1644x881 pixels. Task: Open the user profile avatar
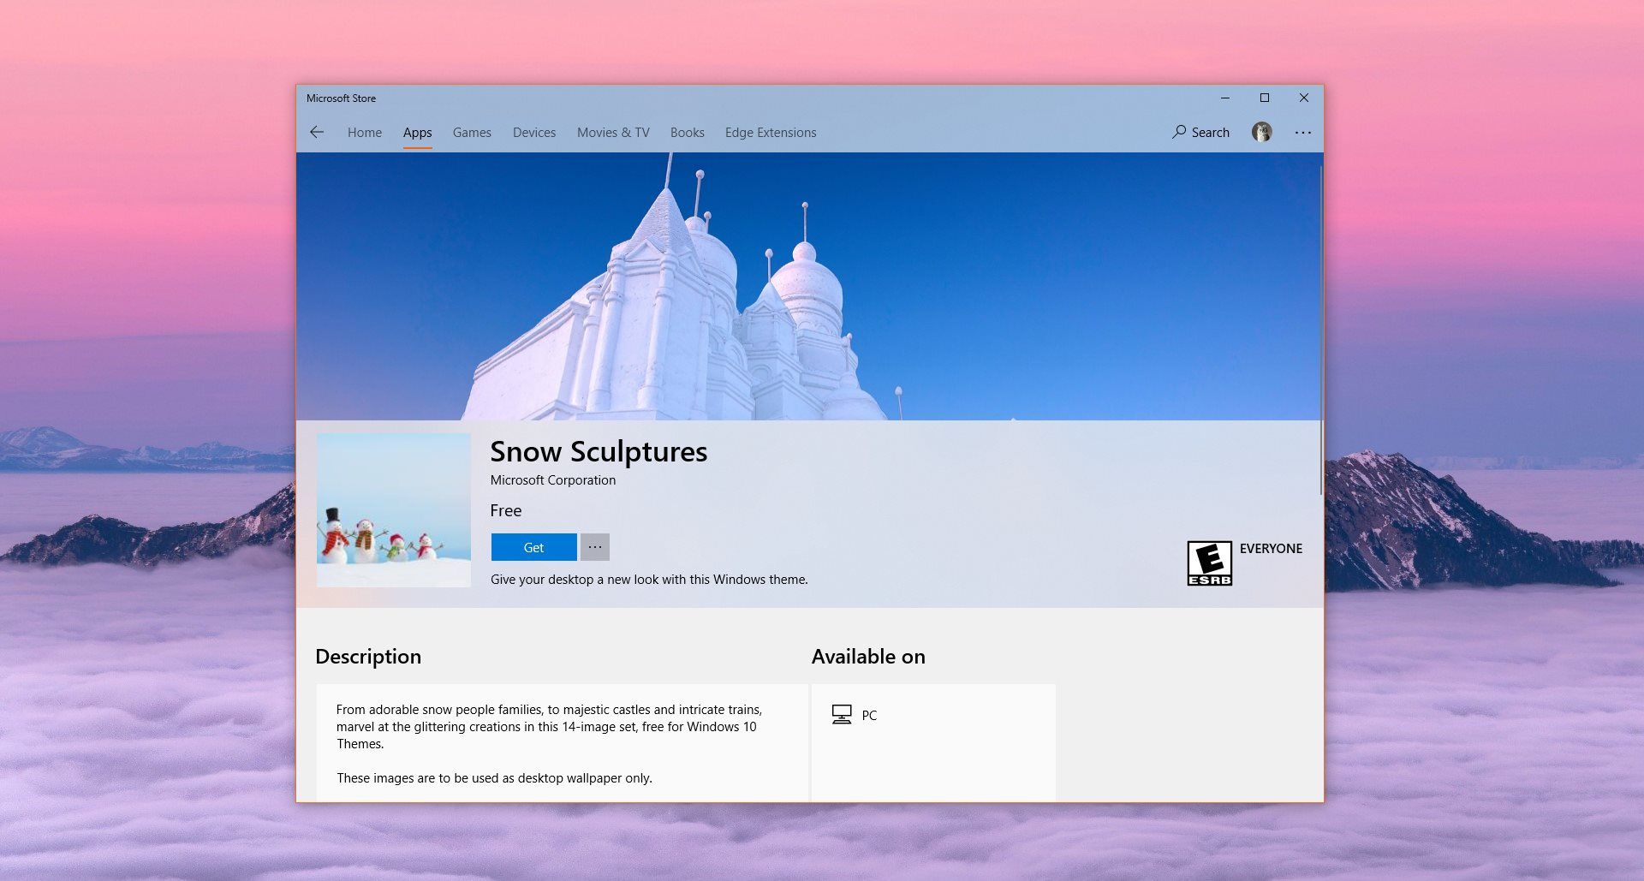pyautogui.click(x=1261, y=132)
